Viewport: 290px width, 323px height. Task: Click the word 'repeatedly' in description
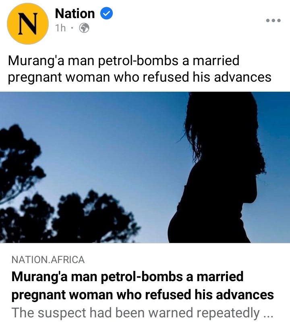[228, 313]
